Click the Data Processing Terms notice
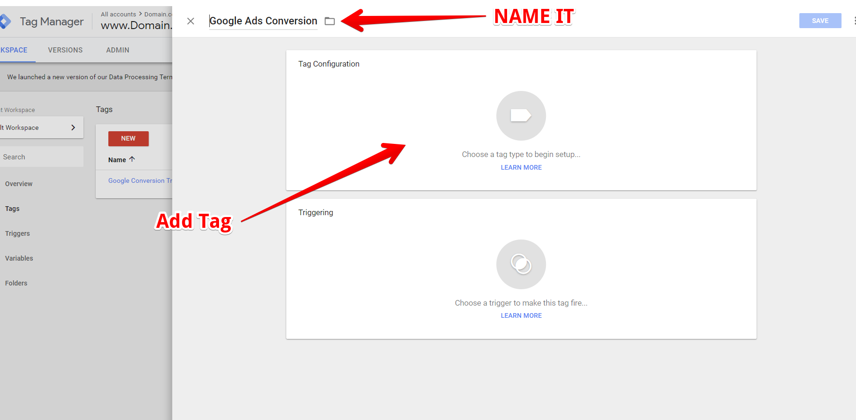The image size is (856, 420). click(90, 77)
